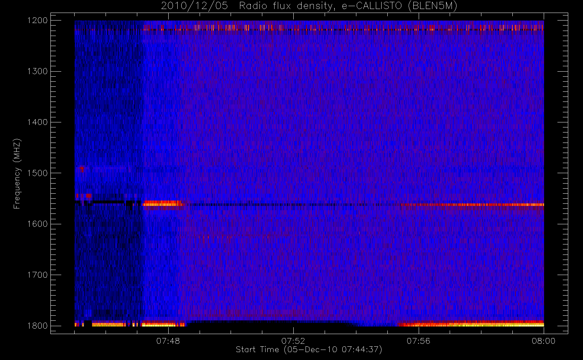Click the 07:56 time tick label
This screenshot has width=583, height=360.
point(418,341)
